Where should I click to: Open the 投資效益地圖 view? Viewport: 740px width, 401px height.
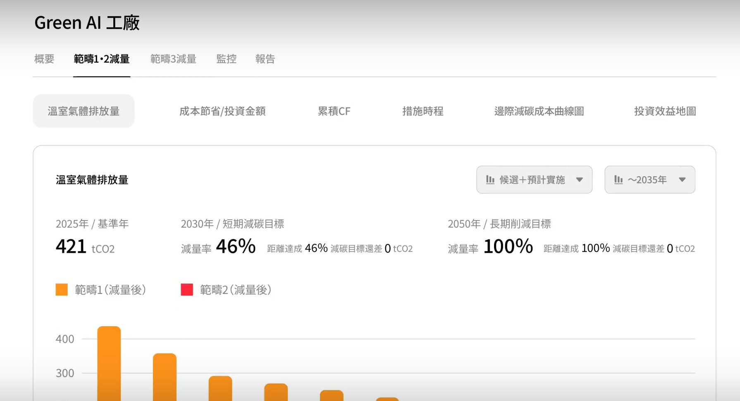(x=665, y=111)
